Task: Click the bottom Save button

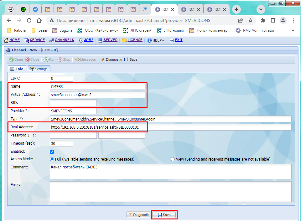Action: click(x=164, y=215)
